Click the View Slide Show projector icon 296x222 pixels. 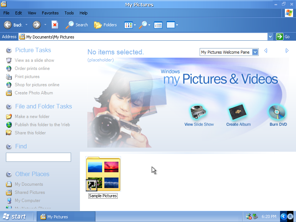(199, 112)
